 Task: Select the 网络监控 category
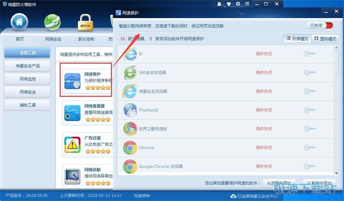click(x=27, y=79)
